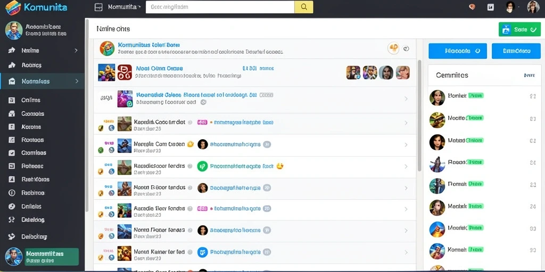Click the small white square icon in top bar
The image size is (545, 272).
pos(491,7)
